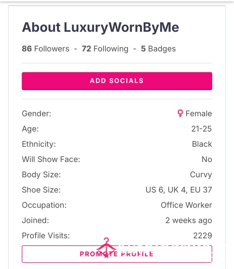Screen dimensions: 234x269
Task: Click the Female gender value
Action: 199,114
